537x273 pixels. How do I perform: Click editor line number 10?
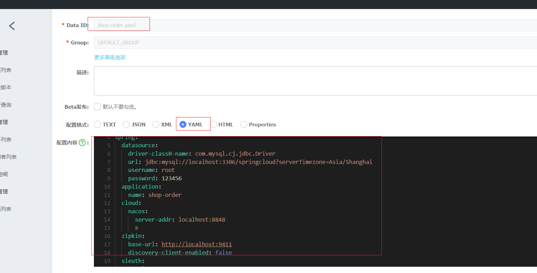coord(107,187)
